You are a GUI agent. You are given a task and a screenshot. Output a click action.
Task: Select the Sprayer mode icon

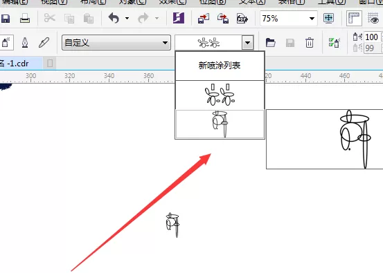point(6,43)
